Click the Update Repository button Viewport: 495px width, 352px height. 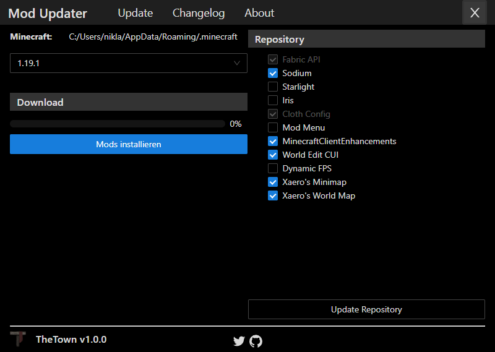click(x=366, y=309)
